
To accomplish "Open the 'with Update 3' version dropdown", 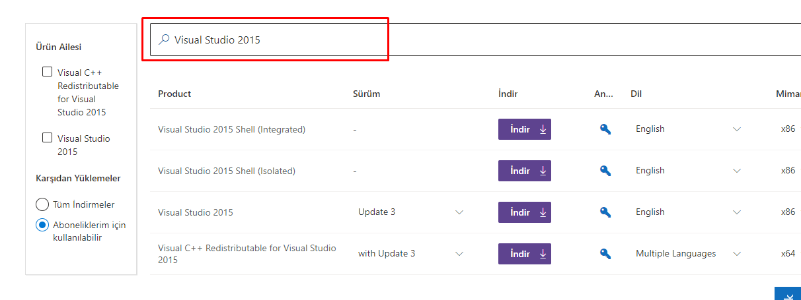I will [459, 254].
